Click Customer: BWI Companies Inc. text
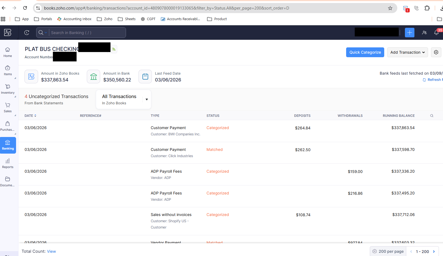Viewport: 443px width, 256px height. click(176, 134)
